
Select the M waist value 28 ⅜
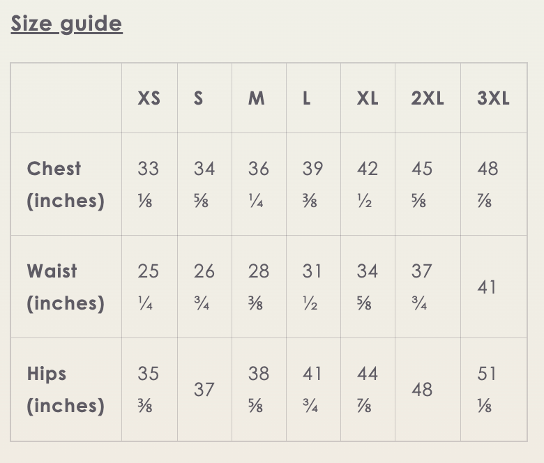tap(259, 287)
